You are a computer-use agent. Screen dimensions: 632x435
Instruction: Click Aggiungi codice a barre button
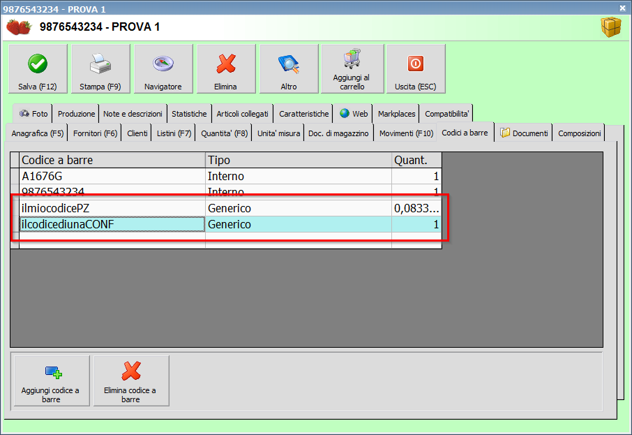pos(52,381)
